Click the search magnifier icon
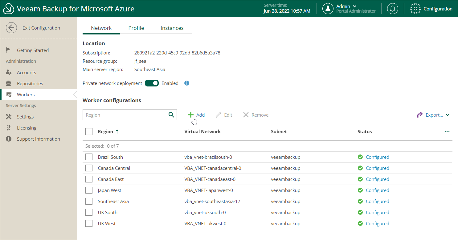Screen dimensions: 458x240 171,115
